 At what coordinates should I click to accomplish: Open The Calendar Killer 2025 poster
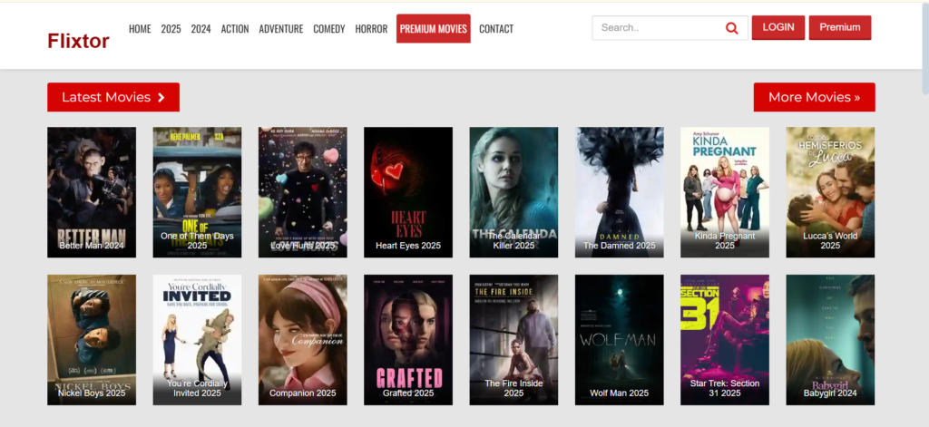[x=513, y=192]
